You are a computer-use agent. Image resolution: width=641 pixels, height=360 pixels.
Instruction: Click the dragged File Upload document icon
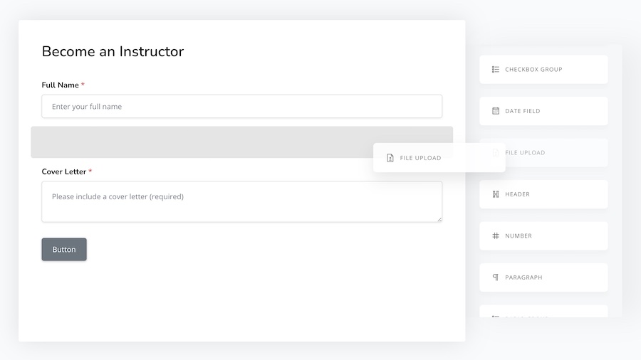(390, 158)
